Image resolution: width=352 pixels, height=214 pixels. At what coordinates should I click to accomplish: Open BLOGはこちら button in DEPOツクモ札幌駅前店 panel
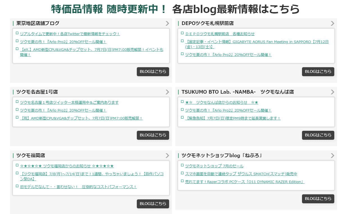click(318, 72)
